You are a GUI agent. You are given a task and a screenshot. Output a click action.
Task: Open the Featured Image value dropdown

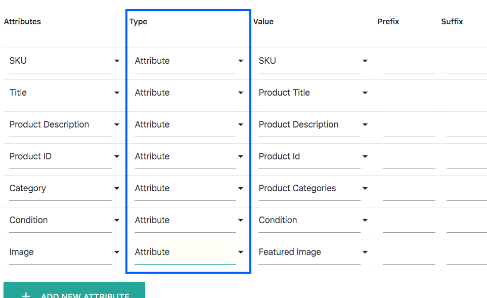click(313, 252)
